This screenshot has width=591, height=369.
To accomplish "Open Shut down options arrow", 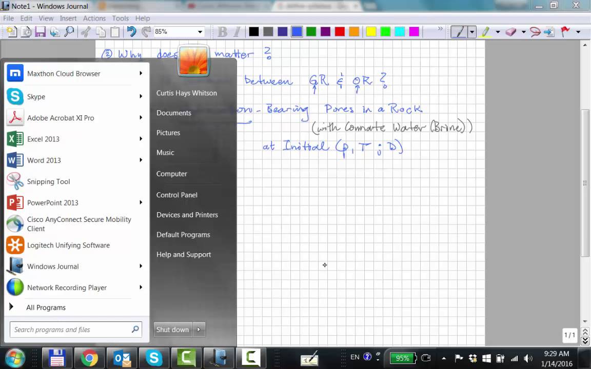I will (199, 330).
